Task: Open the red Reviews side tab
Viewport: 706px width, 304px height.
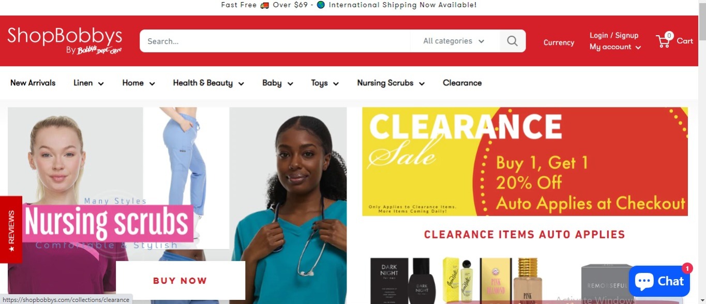Action: [x=11, y=230]
